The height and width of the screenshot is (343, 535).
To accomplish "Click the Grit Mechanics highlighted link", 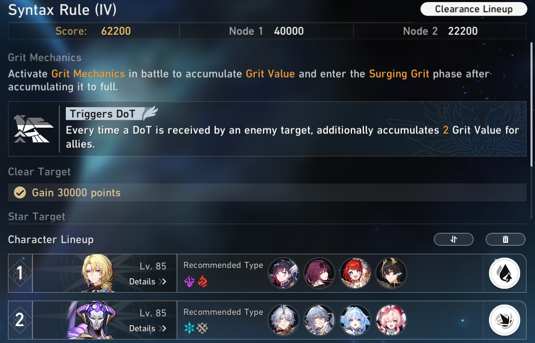I will tap(88, 74).
